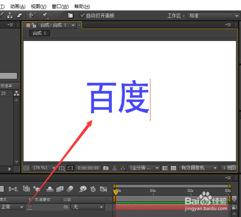Select the Eraser tool
Image resolution: width=241 pixels, height=217 pixels.
point(20,15)
